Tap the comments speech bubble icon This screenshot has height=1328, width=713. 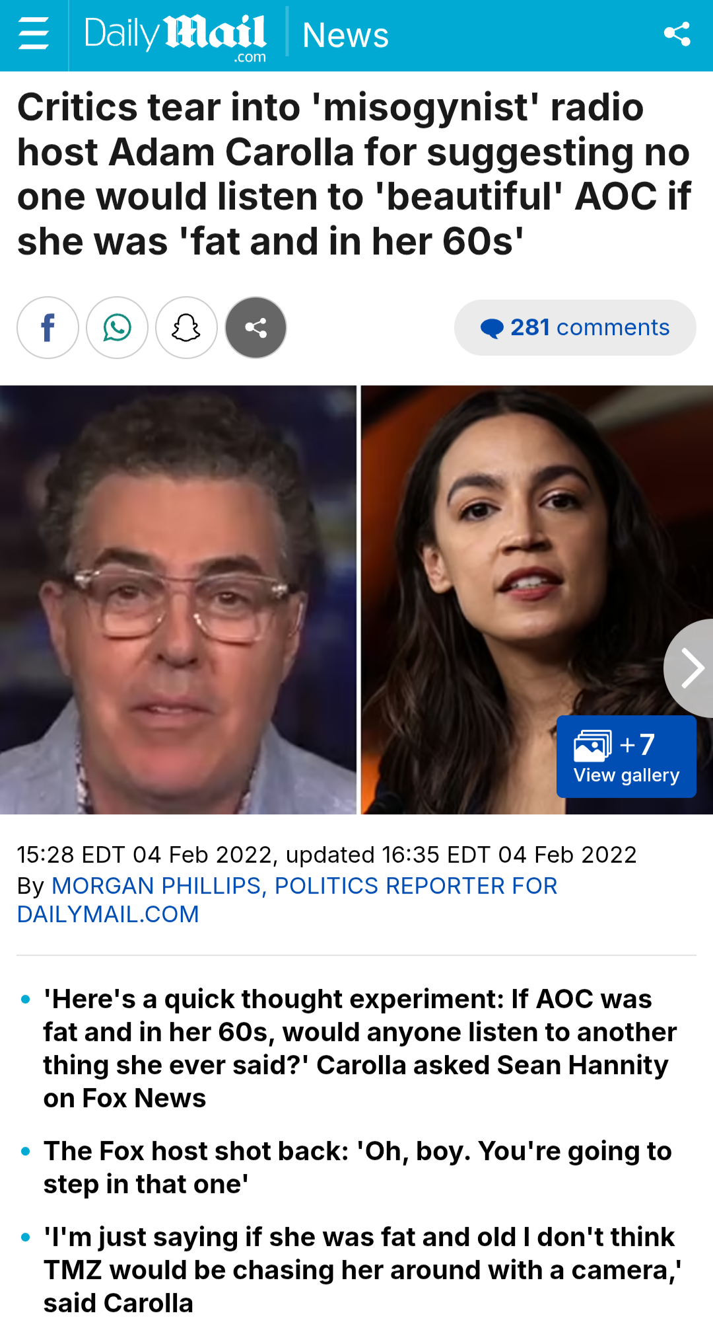click(492, 329)
